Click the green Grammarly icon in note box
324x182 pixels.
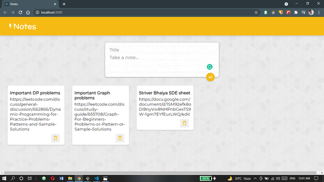(x=210, y=67)
